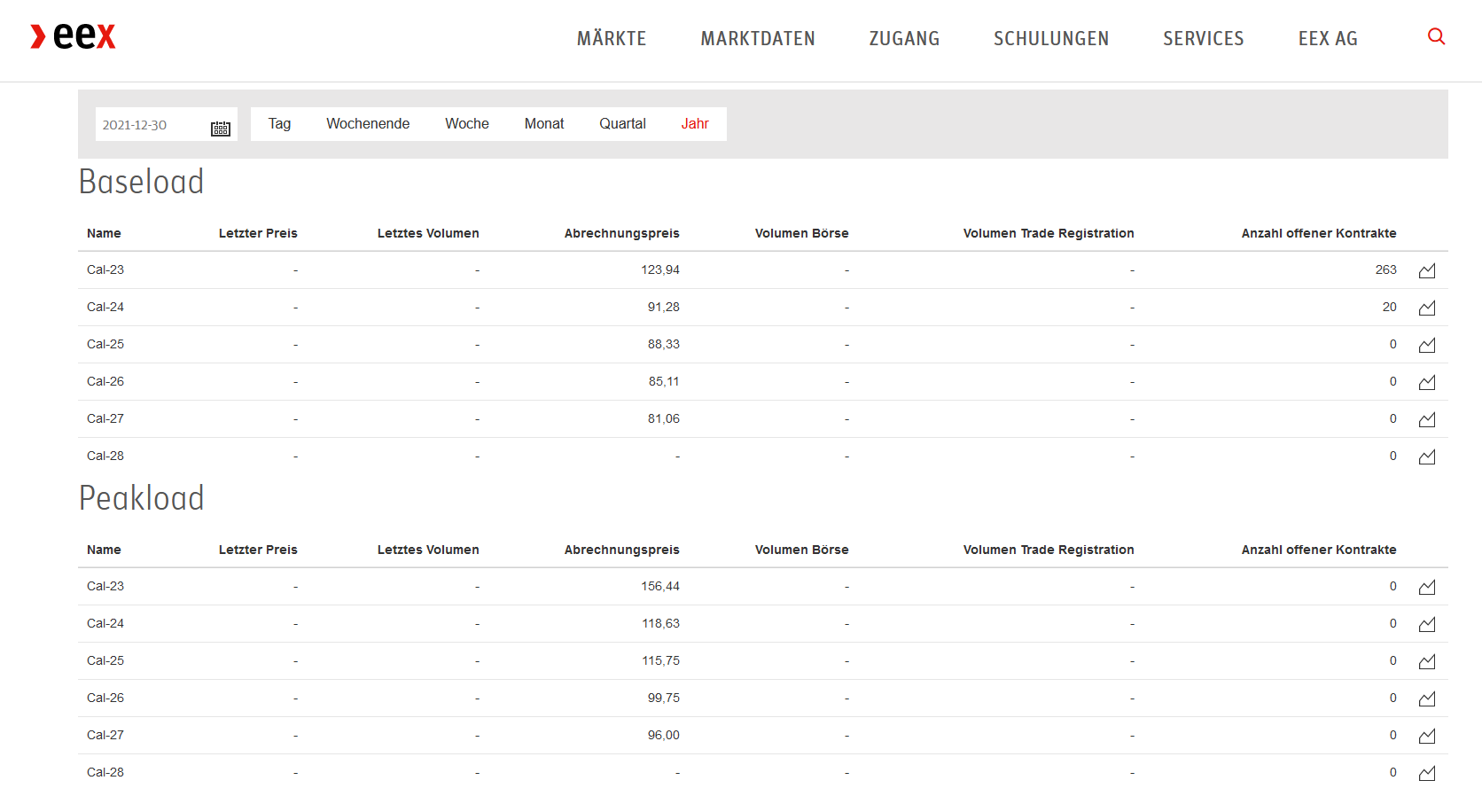The width and height of the screenshot is (1482, 796).
Task: Click the Peakload section heading
Action: click(141, 498)
